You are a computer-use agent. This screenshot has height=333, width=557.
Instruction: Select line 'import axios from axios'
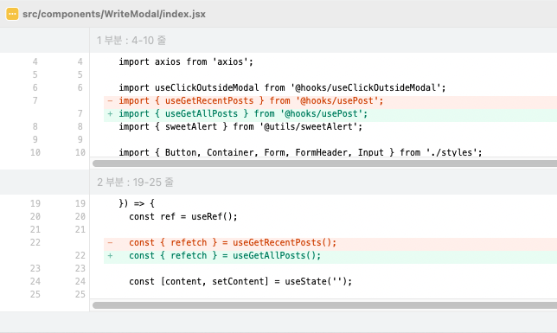pos(186,61)
